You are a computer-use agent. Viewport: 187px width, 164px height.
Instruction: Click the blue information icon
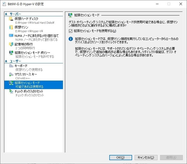[x=70, y=39]
